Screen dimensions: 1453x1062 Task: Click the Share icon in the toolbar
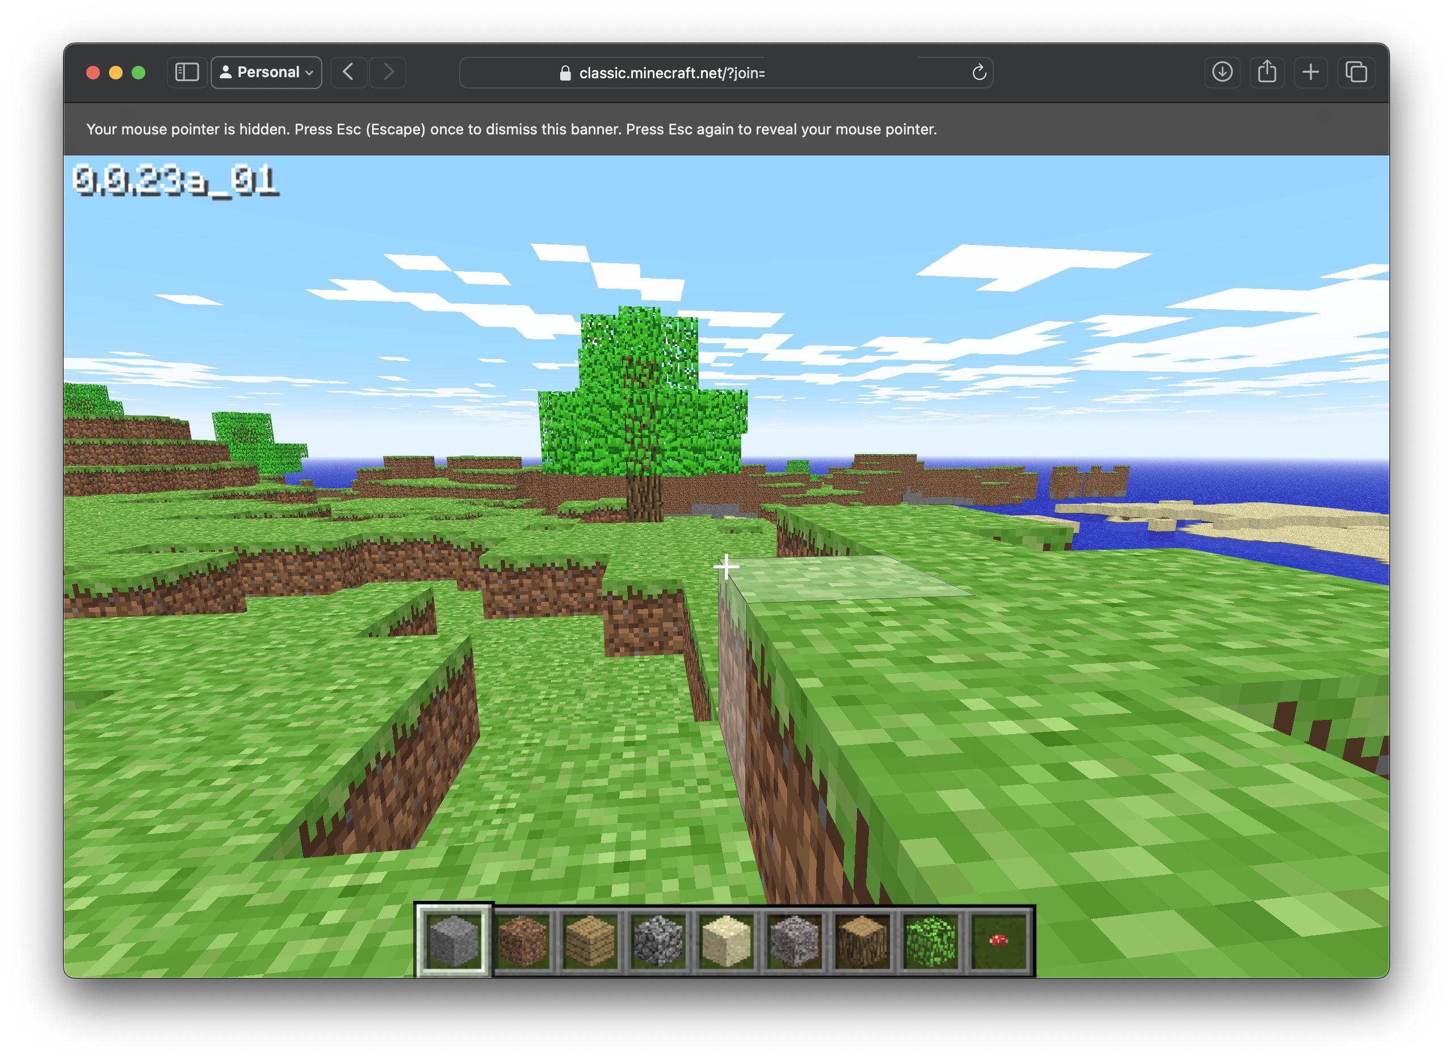tap(1266, 72)
